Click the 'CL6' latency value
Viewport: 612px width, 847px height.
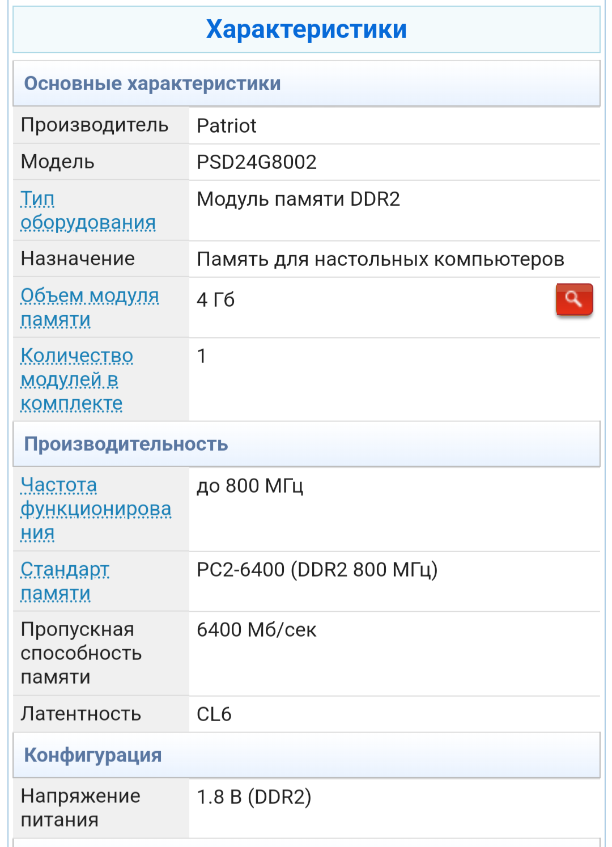(x=214, y=714)
